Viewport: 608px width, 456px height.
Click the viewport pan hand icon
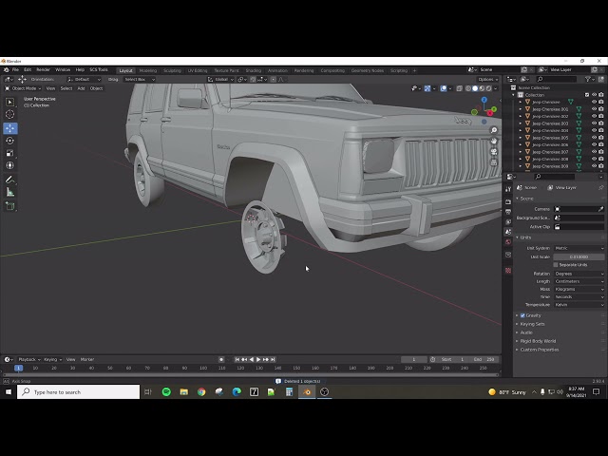point(494,141)
